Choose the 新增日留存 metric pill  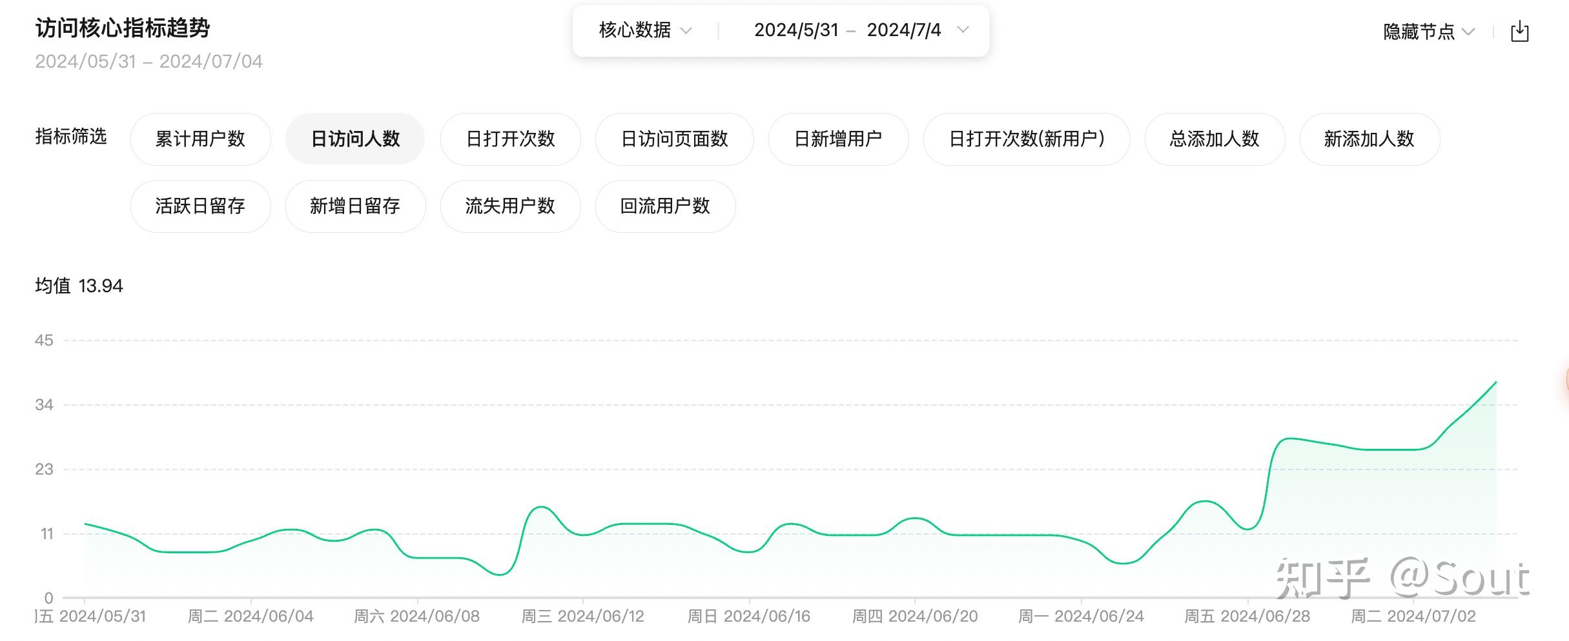click(355, 206)
